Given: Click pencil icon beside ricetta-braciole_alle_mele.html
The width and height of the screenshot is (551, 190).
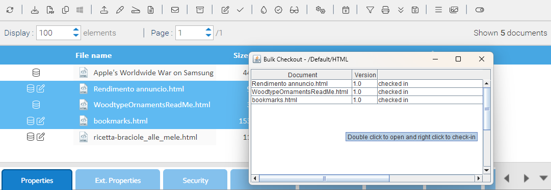Looking at the screenshot, I should pyautogui.click(x=41, y=137).
